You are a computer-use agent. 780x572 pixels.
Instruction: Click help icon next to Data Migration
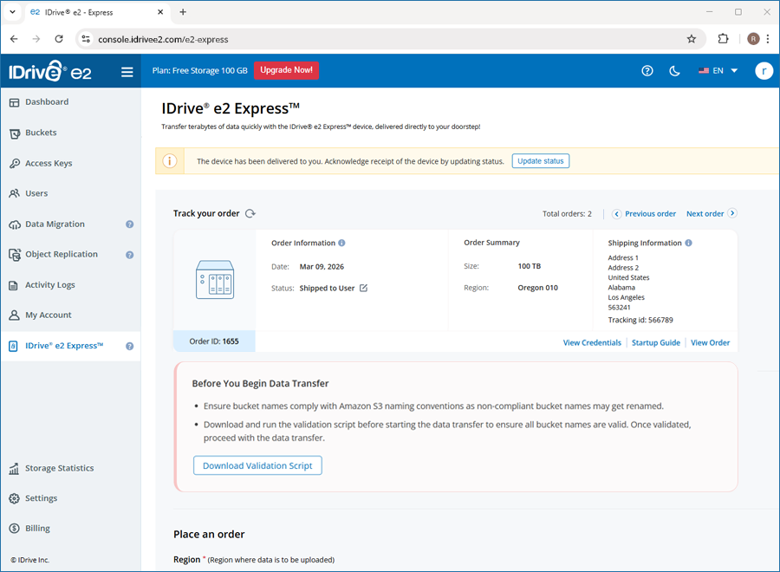click(129, 224)
